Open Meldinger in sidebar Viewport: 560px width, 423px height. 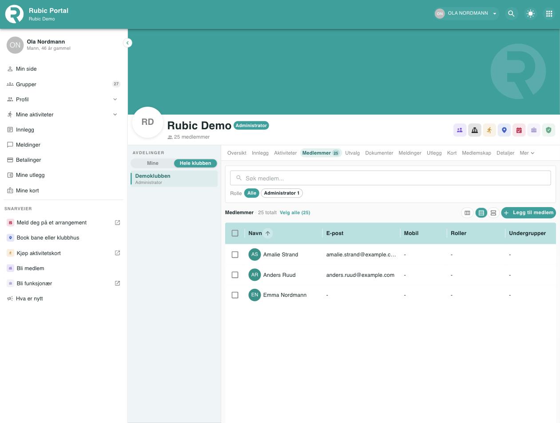click(x=64, y=145)
